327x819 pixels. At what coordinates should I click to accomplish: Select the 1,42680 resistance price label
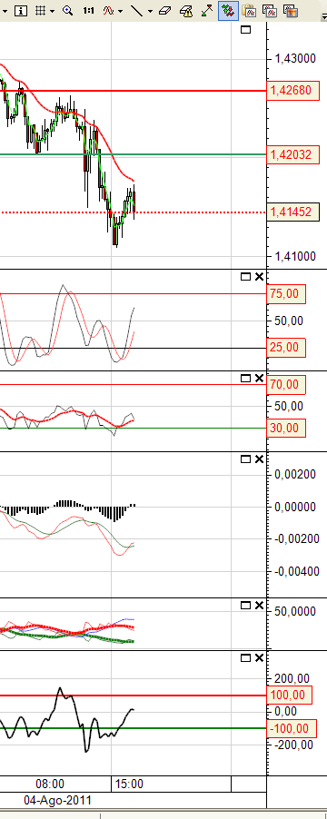pyautogui.click(x=292, y=91)
